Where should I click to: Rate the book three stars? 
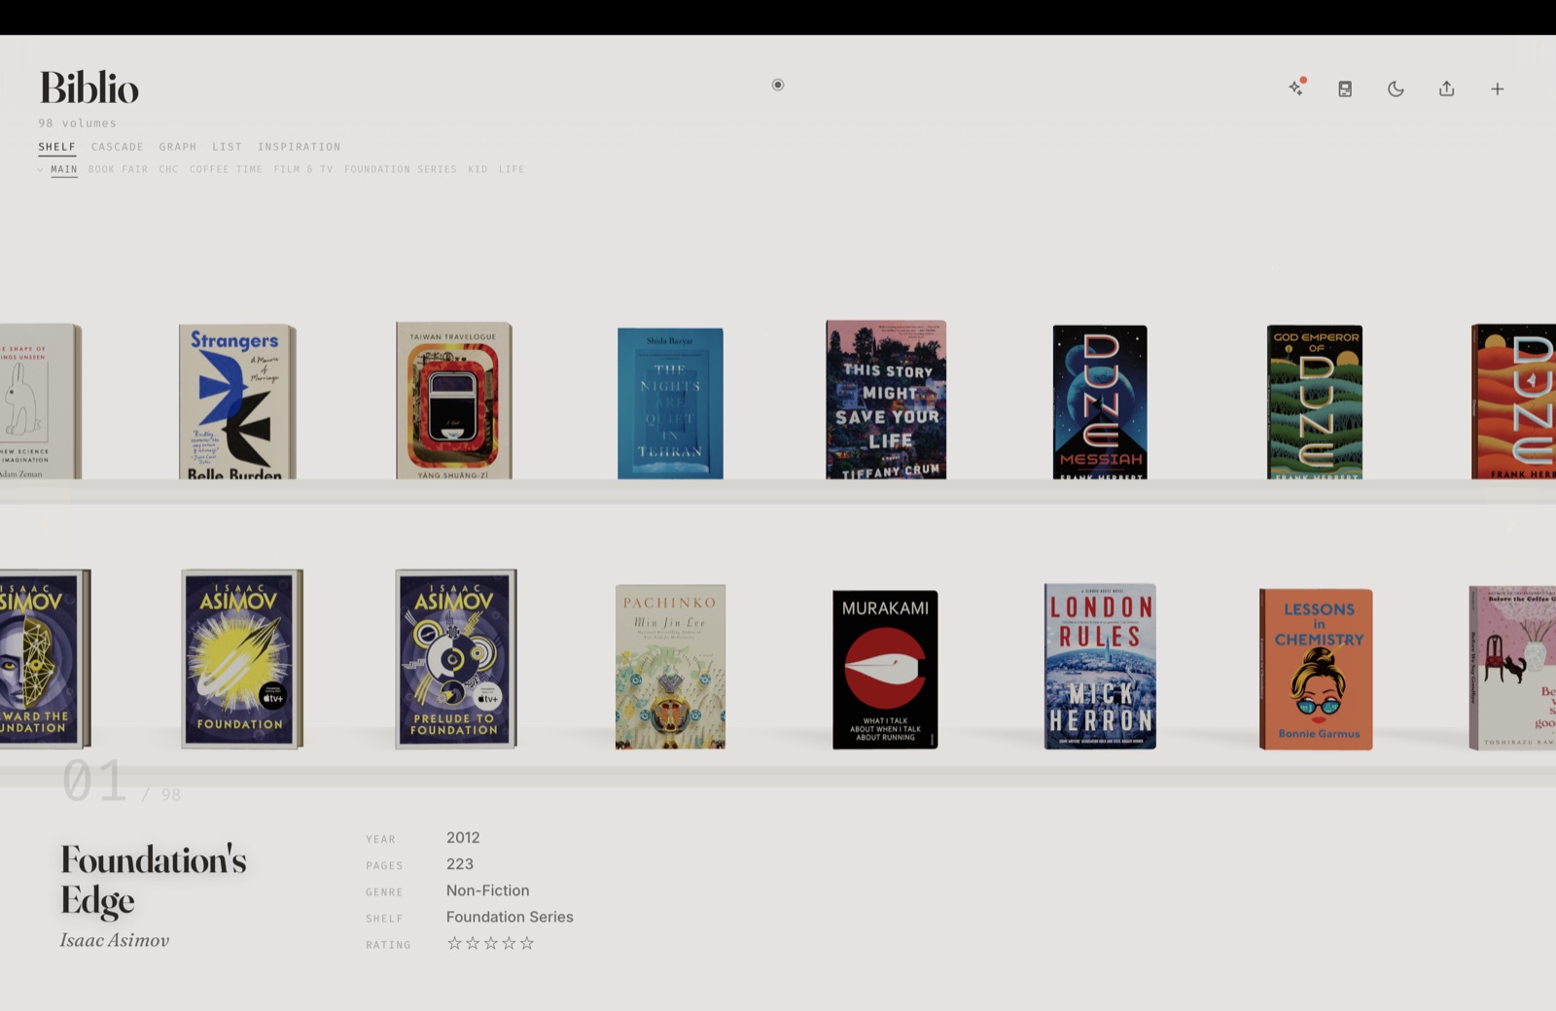coord(490,943)
